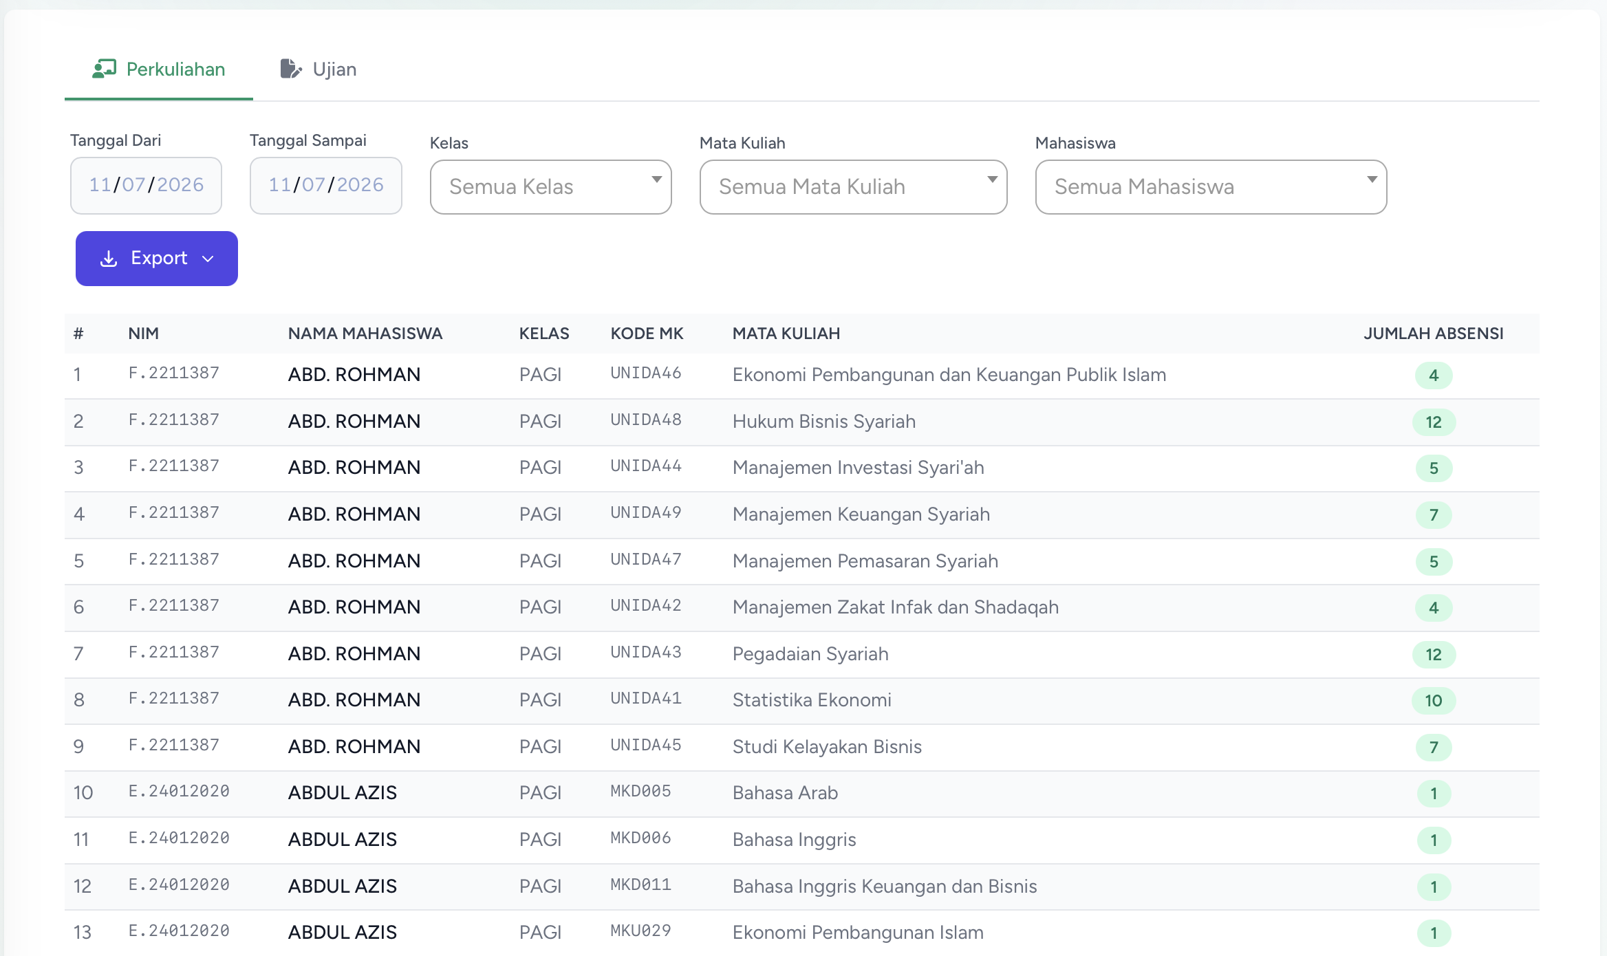Select the Bahasa Inggris course in row 11
The image size is (1607, 956).
pyautogui.click(x=795, y=840)
